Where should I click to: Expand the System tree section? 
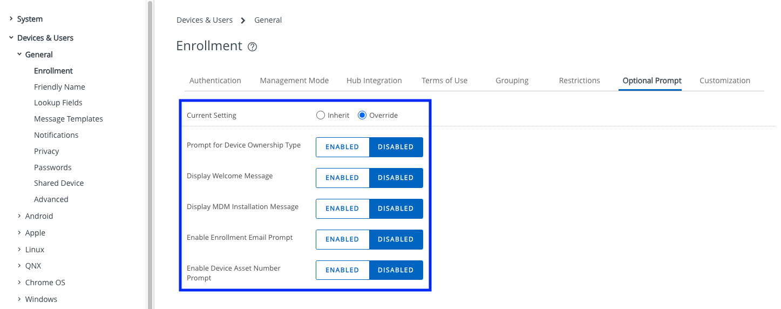pos(11,19)
